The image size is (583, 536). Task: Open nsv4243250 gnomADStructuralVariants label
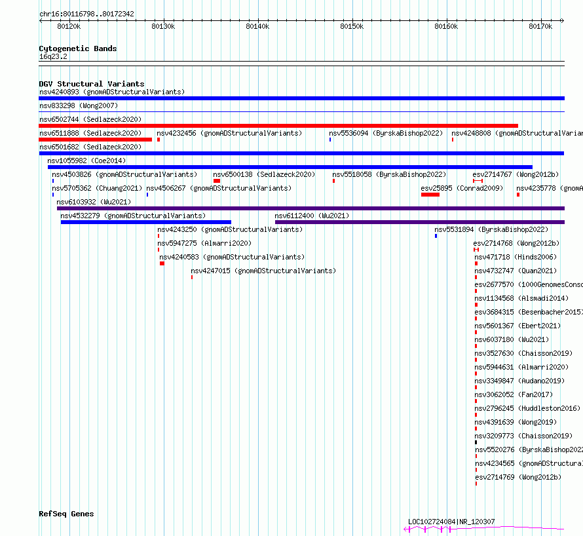[x=230, y=229]
